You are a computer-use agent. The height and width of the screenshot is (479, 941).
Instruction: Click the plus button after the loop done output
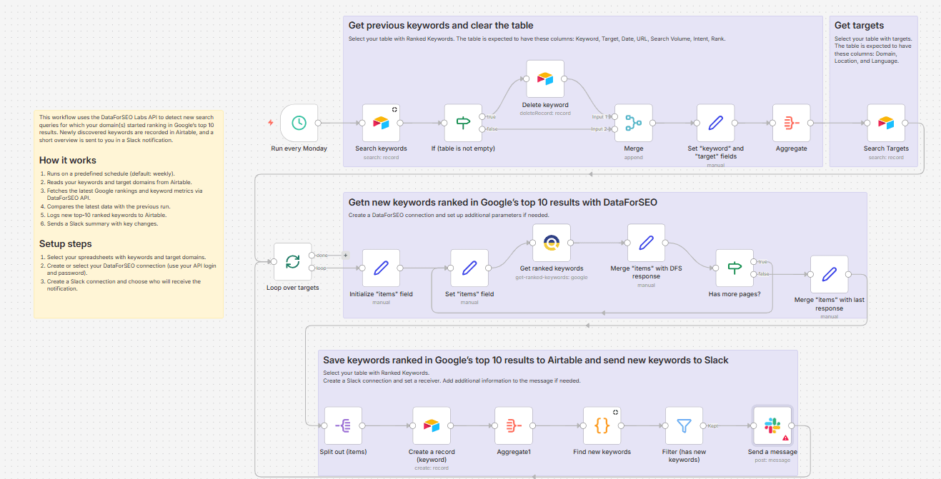pos(346,254)
